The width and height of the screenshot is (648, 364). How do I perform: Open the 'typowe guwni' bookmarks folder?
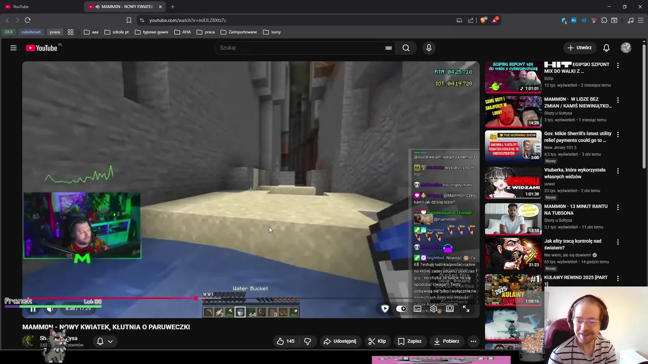(151, 32)
